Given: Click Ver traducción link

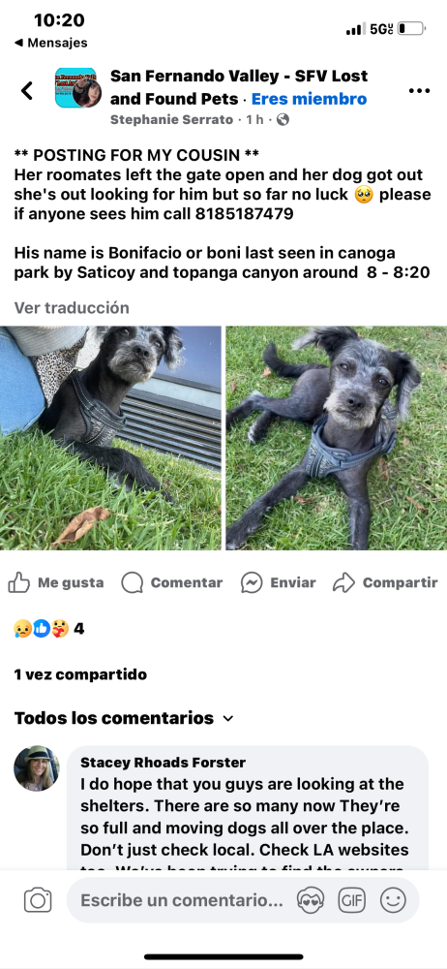Looking at the screenshot, I should (72, 307).
